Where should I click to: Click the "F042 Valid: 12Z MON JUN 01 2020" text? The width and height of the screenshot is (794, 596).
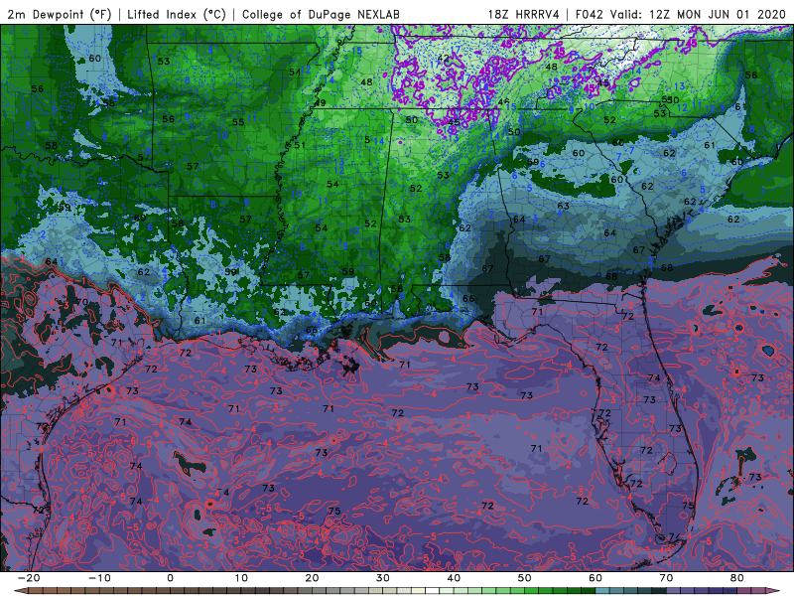pos(681,14)
